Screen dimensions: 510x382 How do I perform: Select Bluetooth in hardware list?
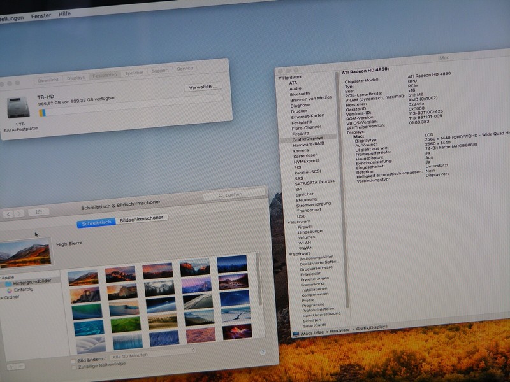(x=300, y=94)
